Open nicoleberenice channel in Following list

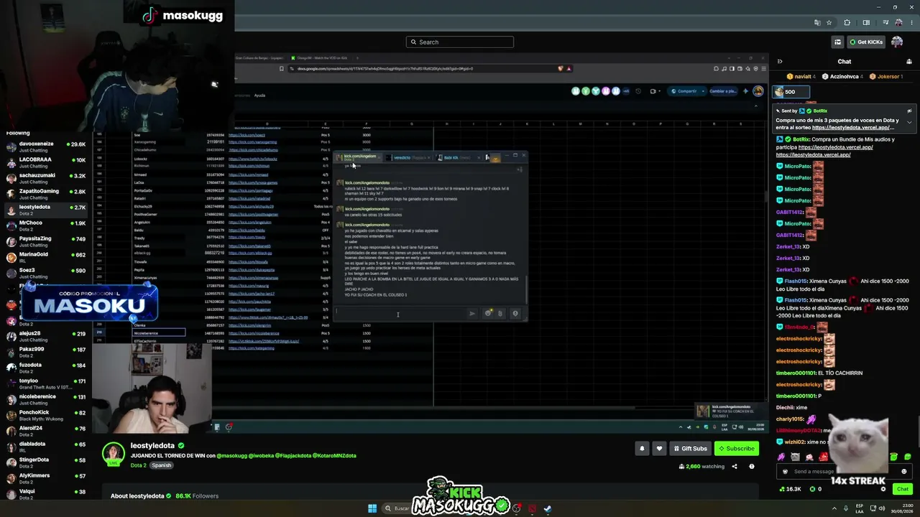(45, 399)
